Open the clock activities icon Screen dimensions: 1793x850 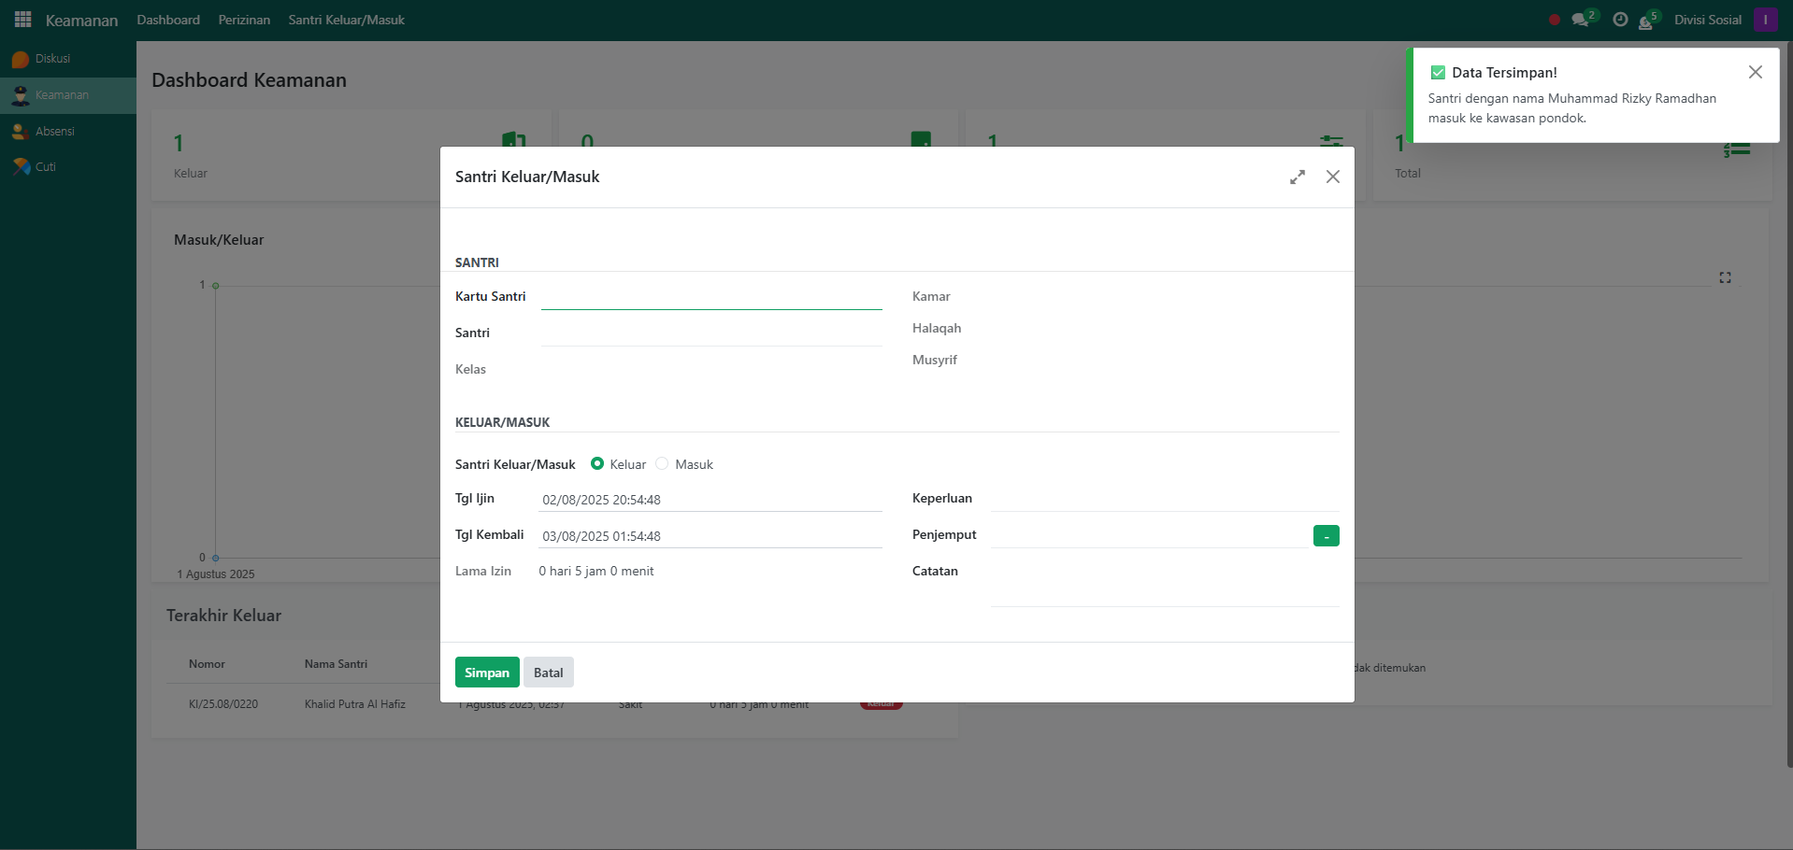(x=1620, y=20)
